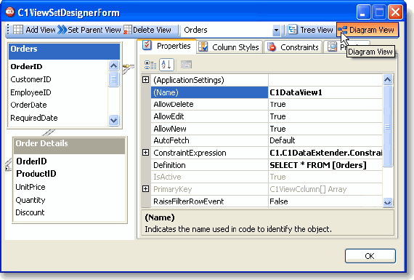The height and width of the screenshot is (280, 414).
Task: Select ProductID field
Action: point(36,174)
